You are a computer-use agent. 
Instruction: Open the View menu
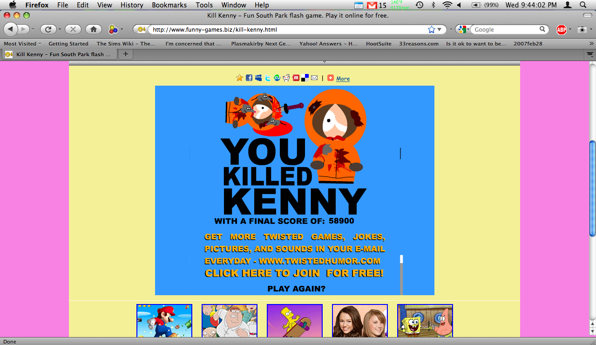(105, 5)
